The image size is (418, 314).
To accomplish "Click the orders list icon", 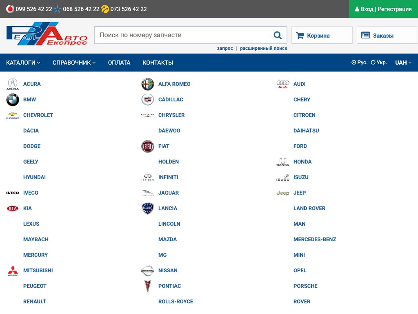I will point(365,35).
